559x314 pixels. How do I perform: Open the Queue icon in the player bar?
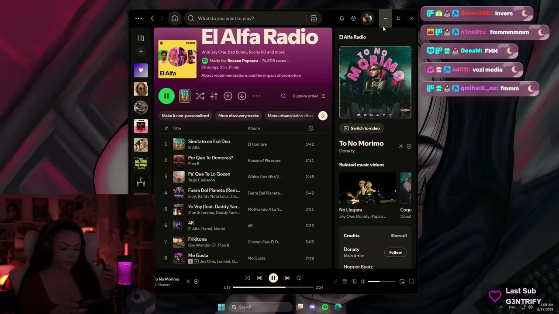coord(345,281)
